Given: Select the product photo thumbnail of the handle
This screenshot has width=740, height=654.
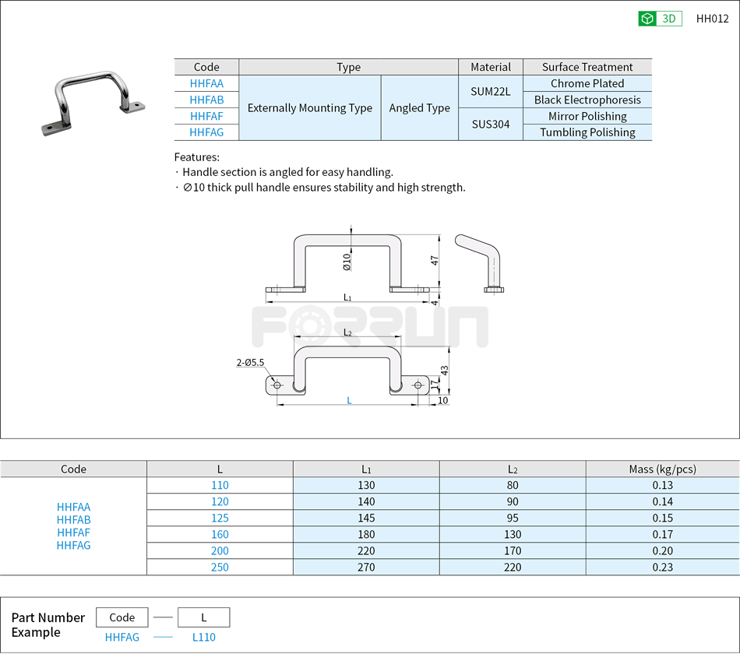Looking at the screenshot, I should (93, 101).
